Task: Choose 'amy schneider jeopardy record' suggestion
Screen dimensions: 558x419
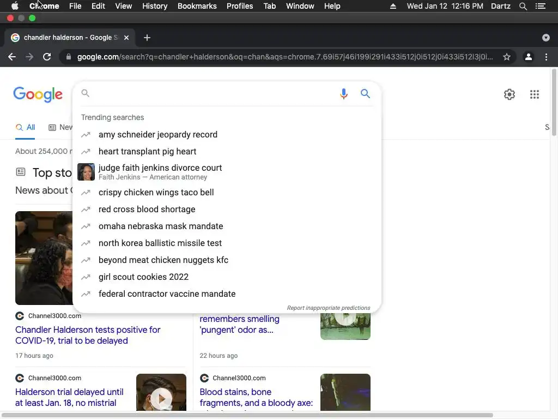Action: coord(227,135)
